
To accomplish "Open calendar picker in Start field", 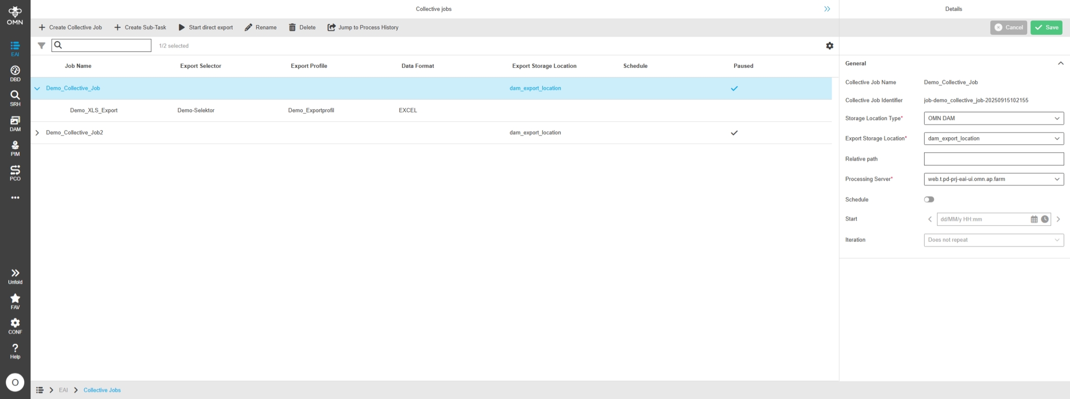I will pyautogui.click(x=1034, y=219).
